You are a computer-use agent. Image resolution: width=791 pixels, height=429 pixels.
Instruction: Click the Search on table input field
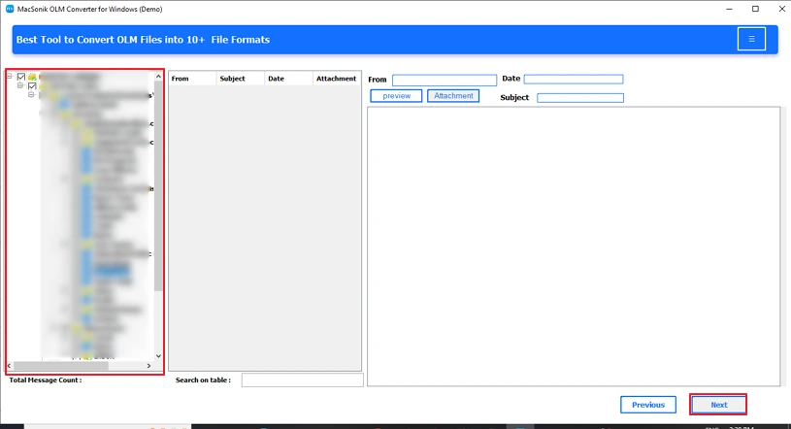click(x=302, y=380)
